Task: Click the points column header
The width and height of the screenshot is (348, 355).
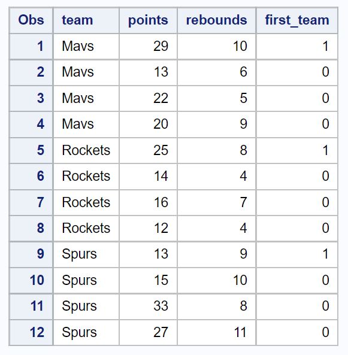Action: pos(148,20)
